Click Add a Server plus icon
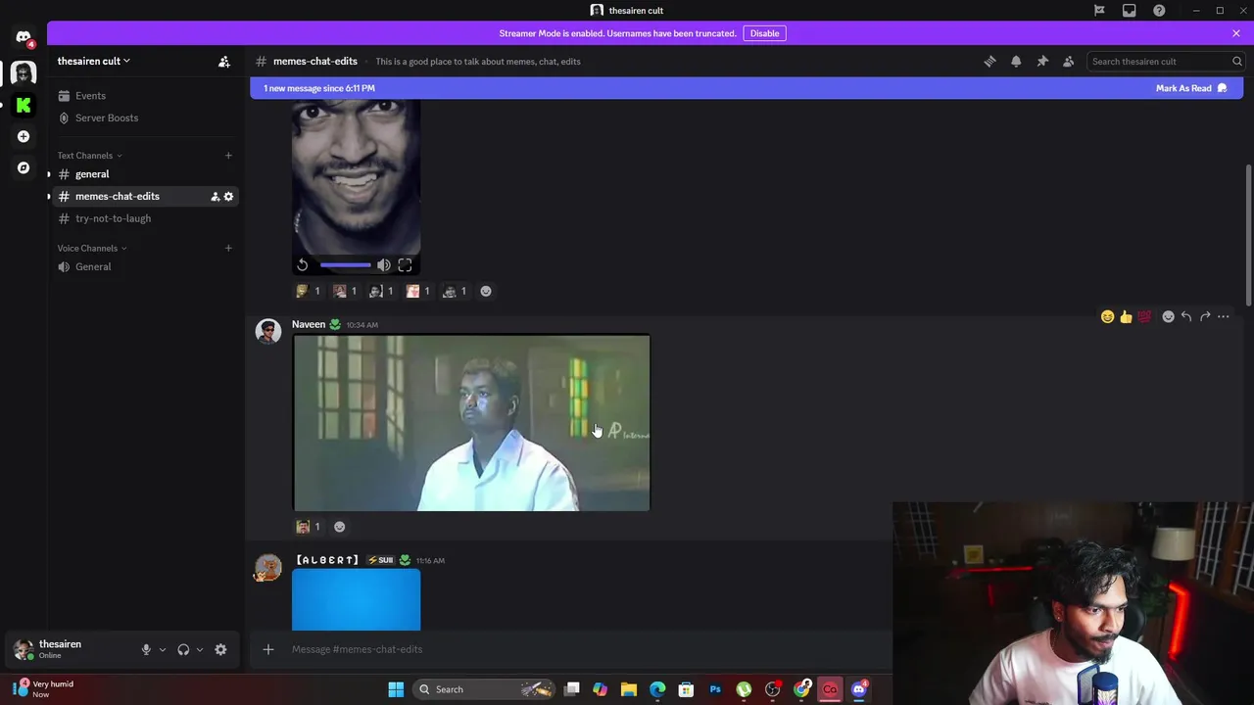Screen dimensions: 1254x705 pyautogui.click(x=24, y=136)
